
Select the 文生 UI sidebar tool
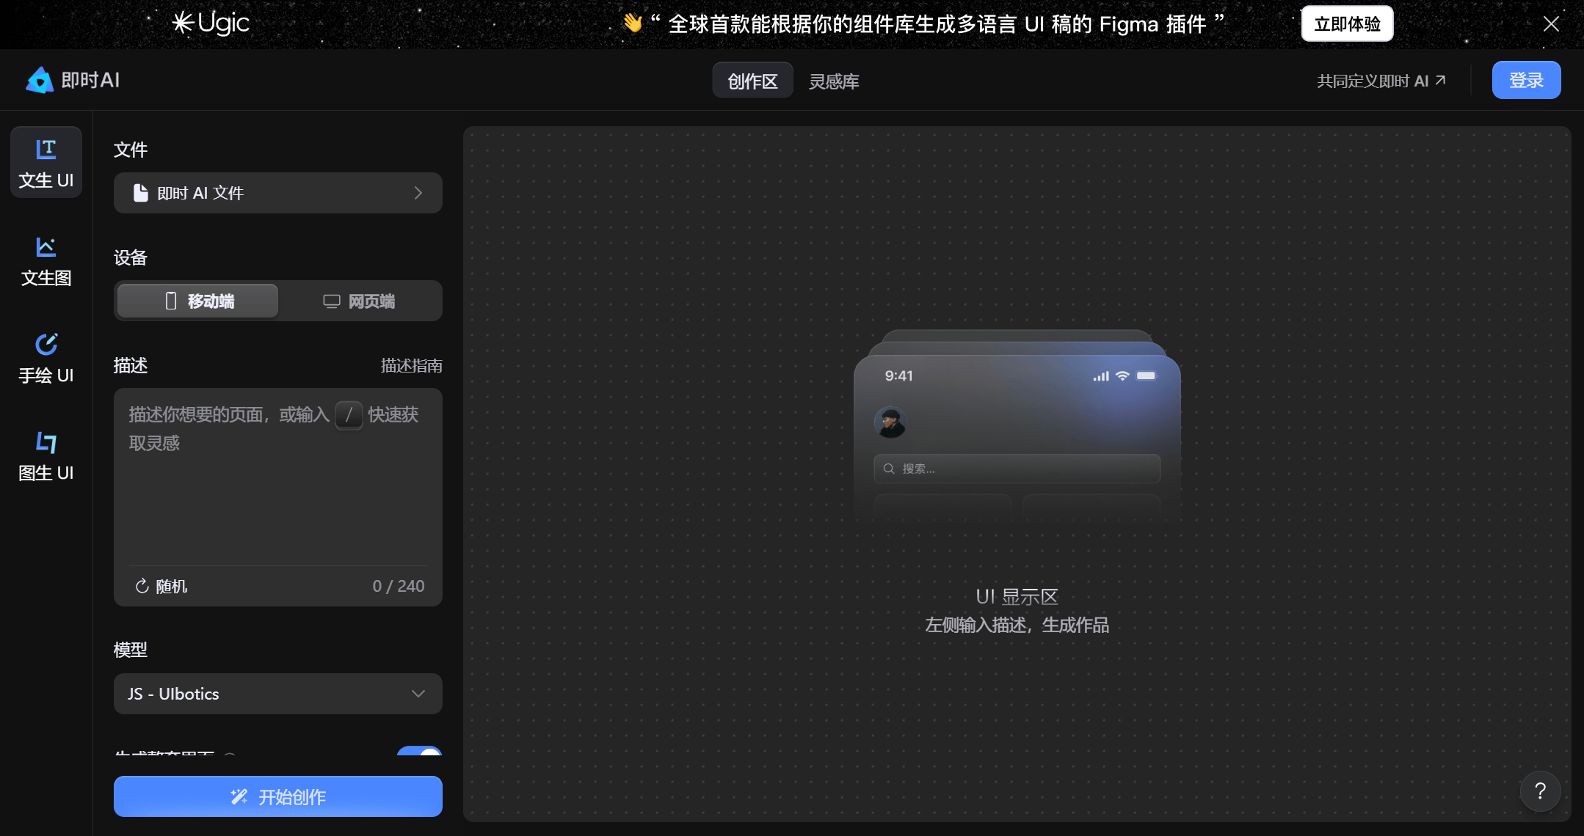[46, 163]
